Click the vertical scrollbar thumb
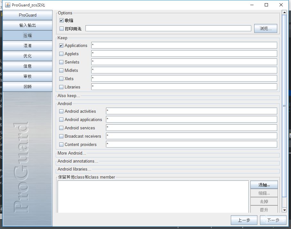 284,106
